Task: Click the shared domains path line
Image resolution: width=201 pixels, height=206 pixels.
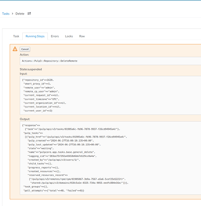Action: [79, 183]
